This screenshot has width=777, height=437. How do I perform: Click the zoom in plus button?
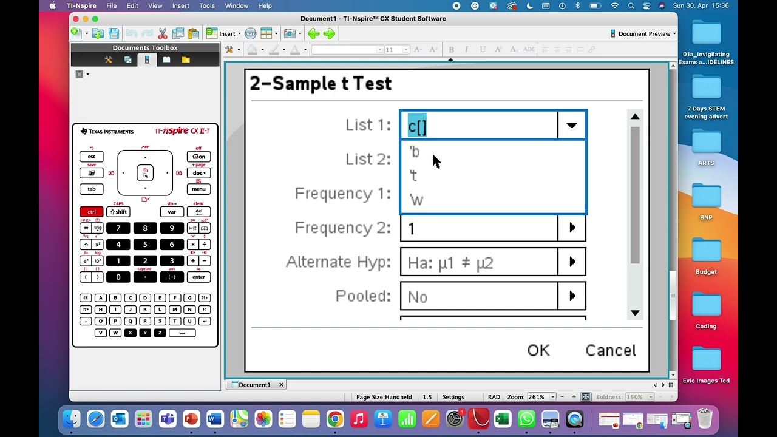point(574,397)
